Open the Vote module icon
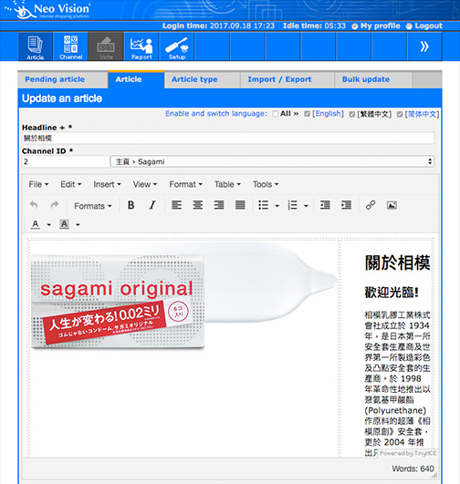460x484 pixels. (x=106, y=46)
